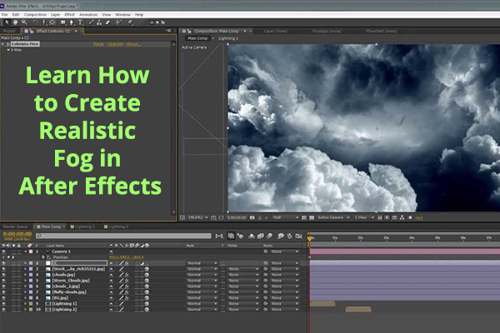Select the Zoom magnifier tool
Viewport: 500px width, 333px height.
pos(24,22)
